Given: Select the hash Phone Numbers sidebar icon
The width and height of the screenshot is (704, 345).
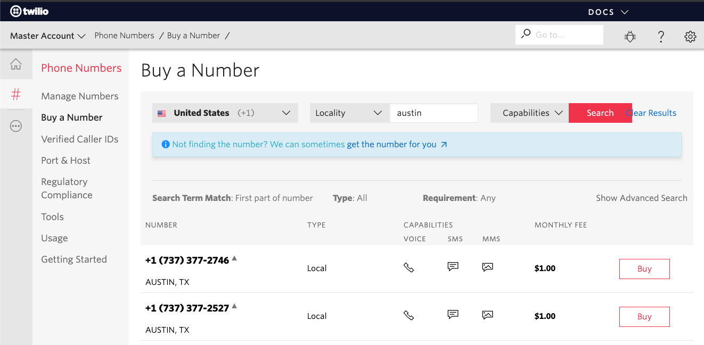Looking at the screenshot, I should [16, 95].
